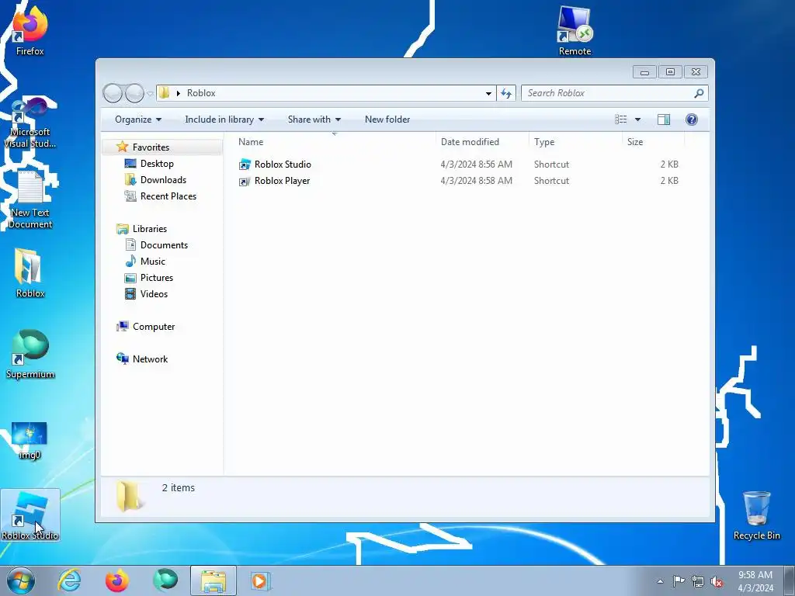
Task: Click the muted volume tray icon
Action: point(717,582)
